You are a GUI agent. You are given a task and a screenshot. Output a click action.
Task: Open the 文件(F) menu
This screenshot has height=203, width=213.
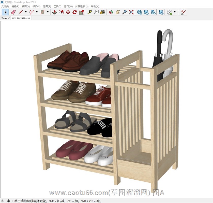pos(5,6)
